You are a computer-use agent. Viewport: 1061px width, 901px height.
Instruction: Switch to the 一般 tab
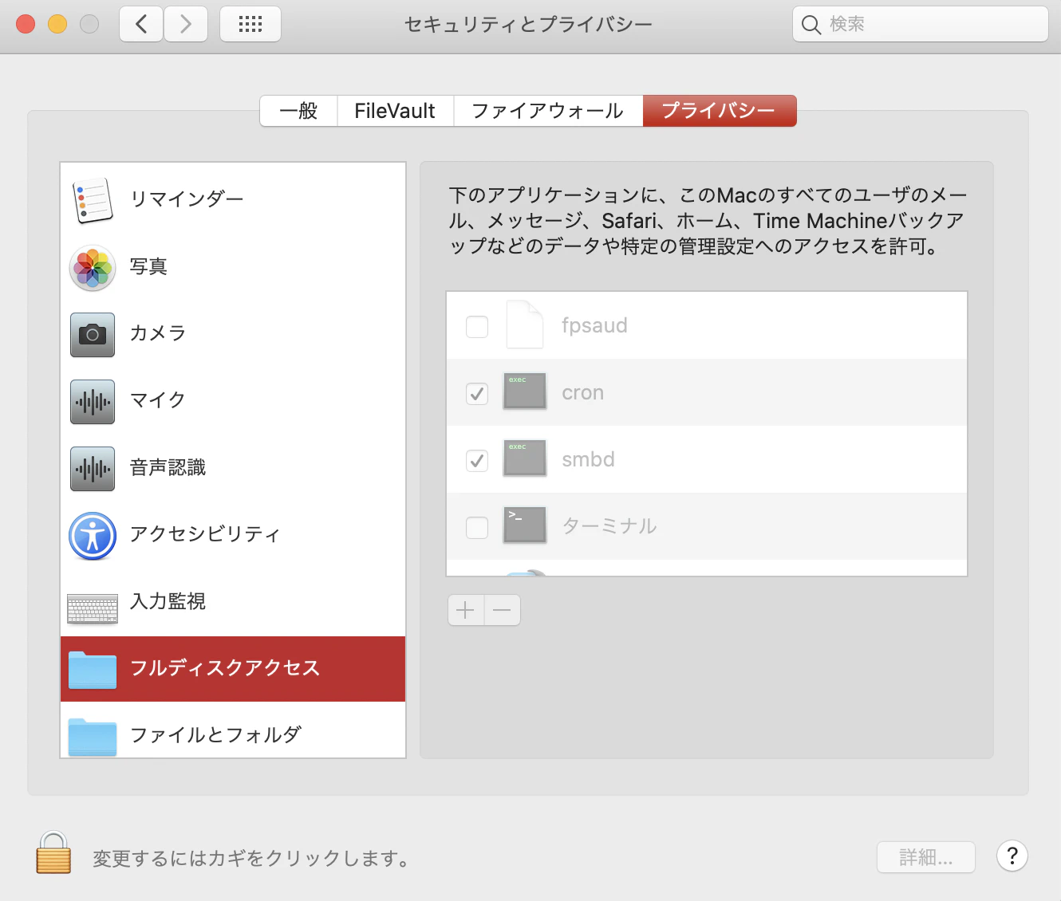pyautogui.click(x=299, y=111)
